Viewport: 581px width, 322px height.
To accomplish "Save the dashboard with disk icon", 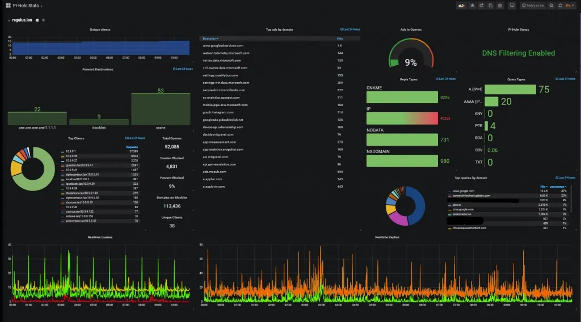I will [491, 6].
